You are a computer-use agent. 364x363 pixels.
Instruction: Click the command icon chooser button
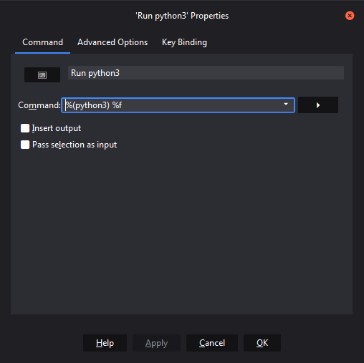(x=42, y=75)
